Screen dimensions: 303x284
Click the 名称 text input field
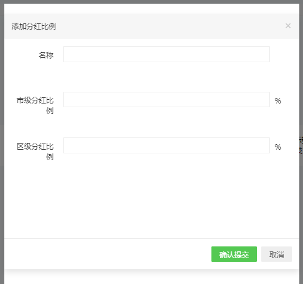click(167, 54)
